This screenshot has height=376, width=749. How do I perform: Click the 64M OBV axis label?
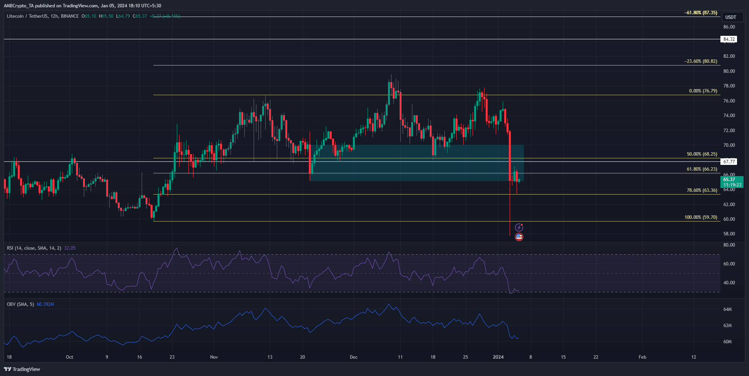727,309
